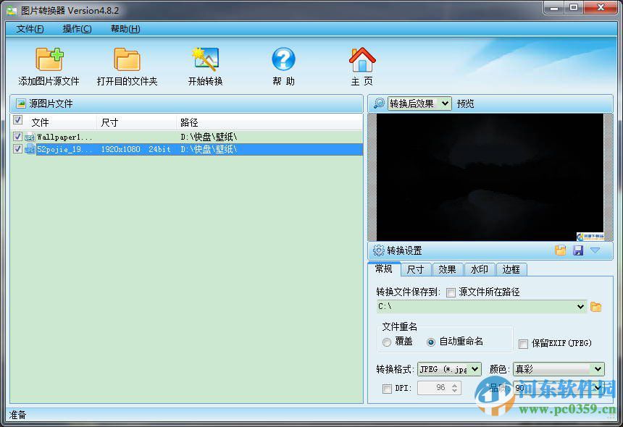
Task: Click the 24bit value in the 52pojie row
Action: [x=159, y=149]
